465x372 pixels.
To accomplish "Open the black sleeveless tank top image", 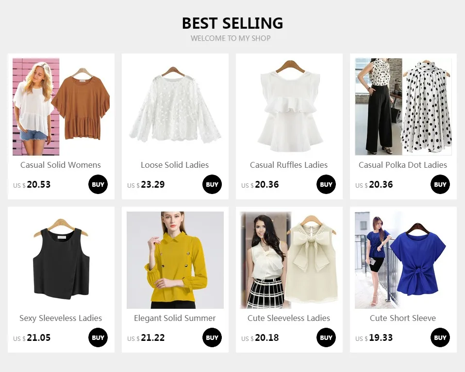I will click(61, 260).
